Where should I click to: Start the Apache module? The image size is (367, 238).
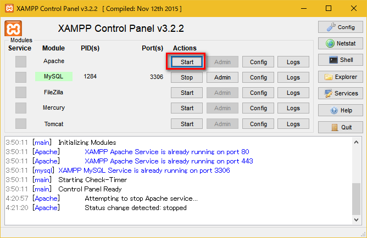[187, 62]
